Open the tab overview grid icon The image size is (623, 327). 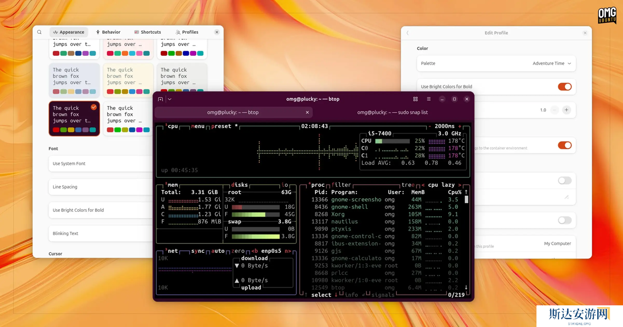pyautogui.click(x=415, y=99)
